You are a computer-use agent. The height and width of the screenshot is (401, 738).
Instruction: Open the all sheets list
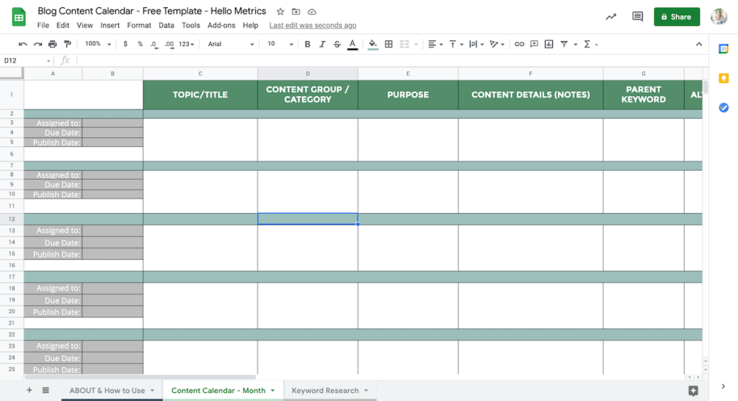[45, 390]
